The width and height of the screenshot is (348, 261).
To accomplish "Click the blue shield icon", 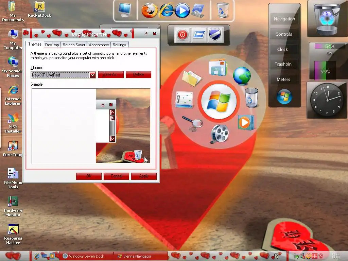I will pyautogui.click(x=215, y=34).
